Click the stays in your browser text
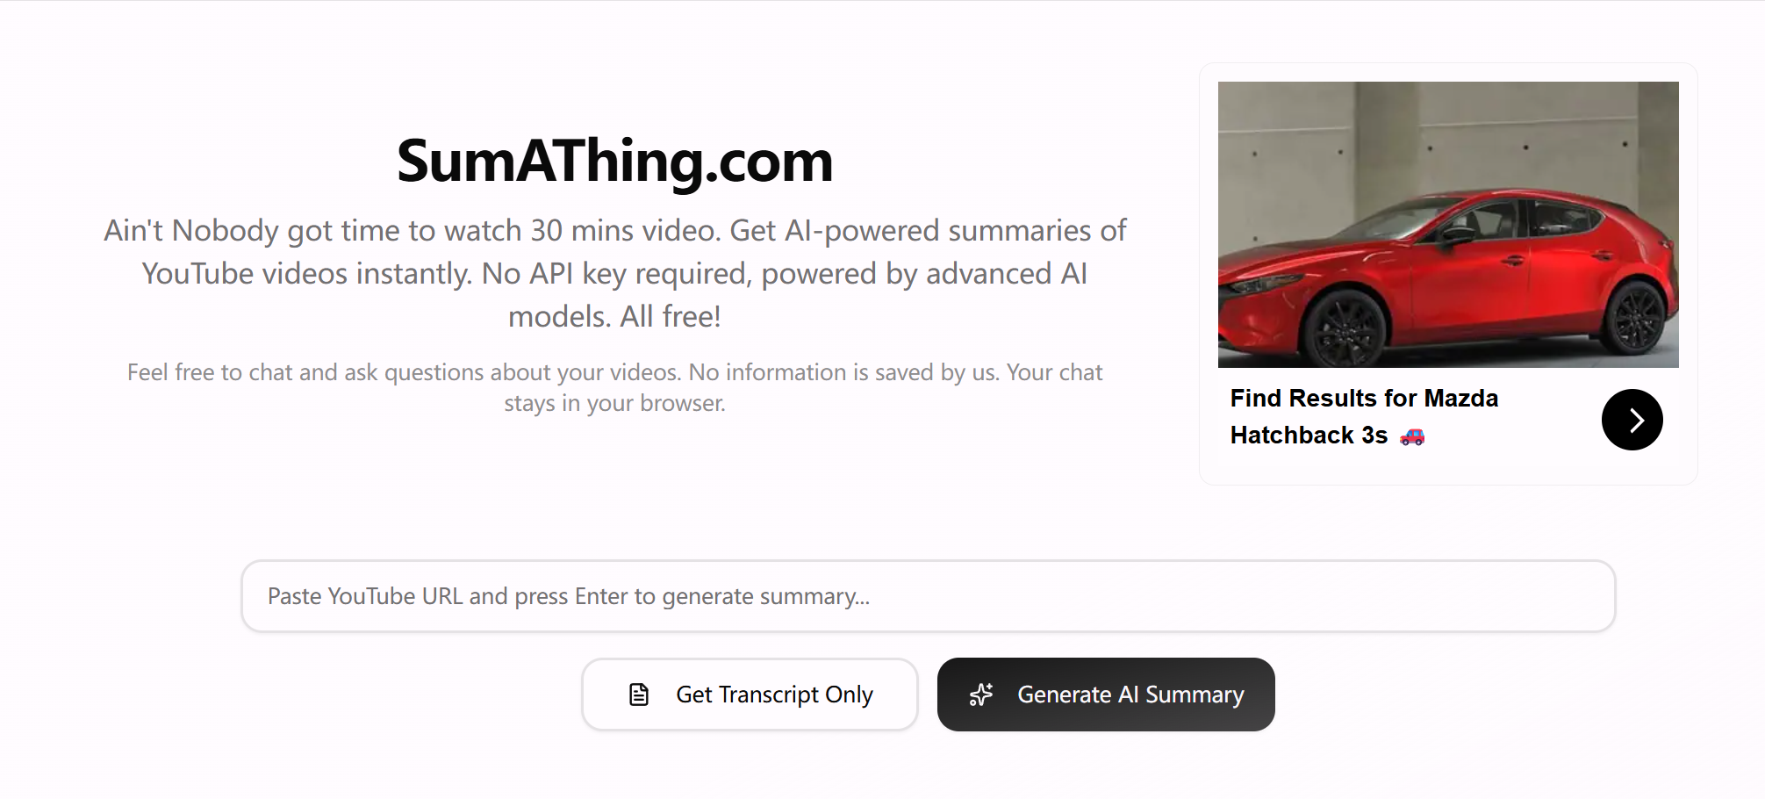 point(614,403)
